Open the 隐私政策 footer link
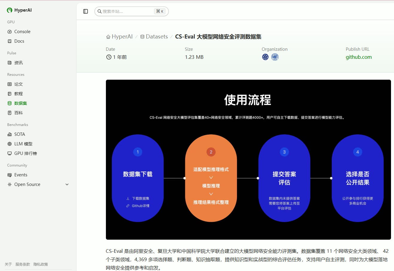Viewport: 394px width, 271px height. 41,264
